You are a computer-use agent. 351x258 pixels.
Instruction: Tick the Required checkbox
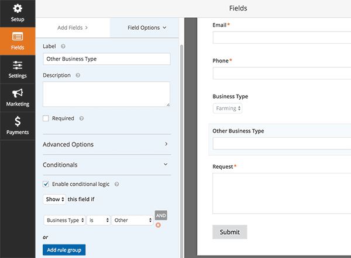tap(46, 118)
